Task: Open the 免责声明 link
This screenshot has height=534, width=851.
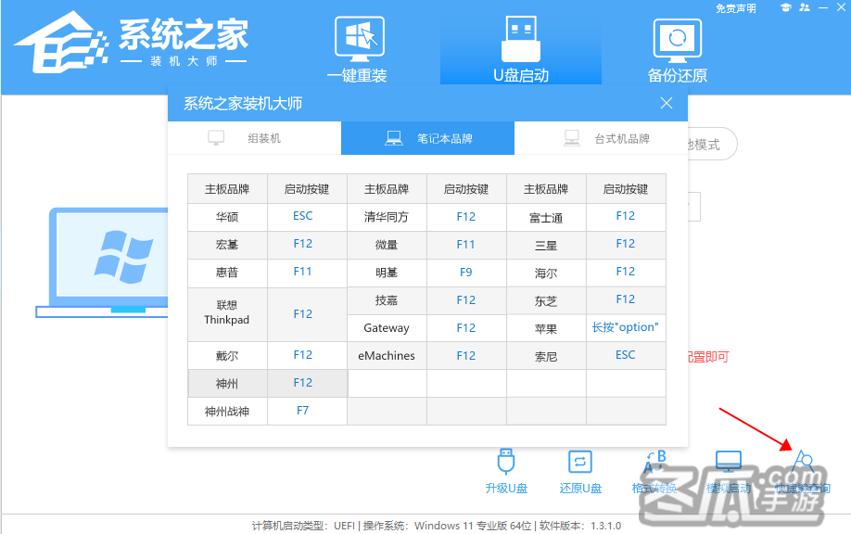Action: (x=735, y=8)
